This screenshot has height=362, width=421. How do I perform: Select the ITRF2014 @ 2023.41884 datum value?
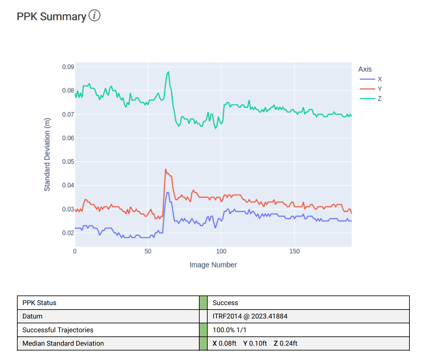(x=250, y=316)
